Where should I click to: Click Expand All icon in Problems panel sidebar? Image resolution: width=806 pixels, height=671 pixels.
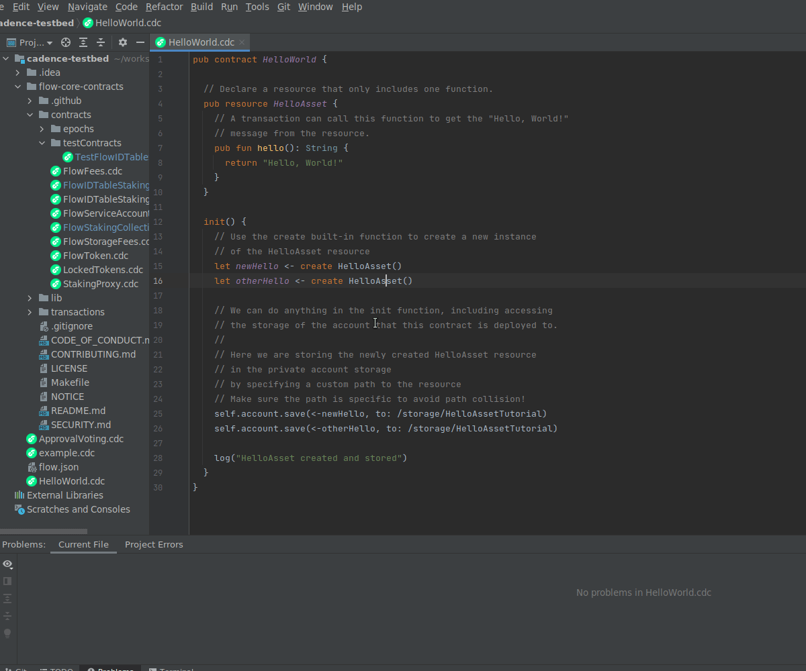click(x=7, y=599)
